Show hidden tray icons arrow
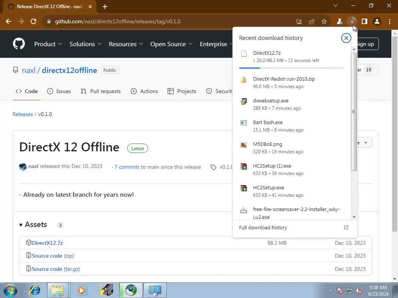 (330, 291)
